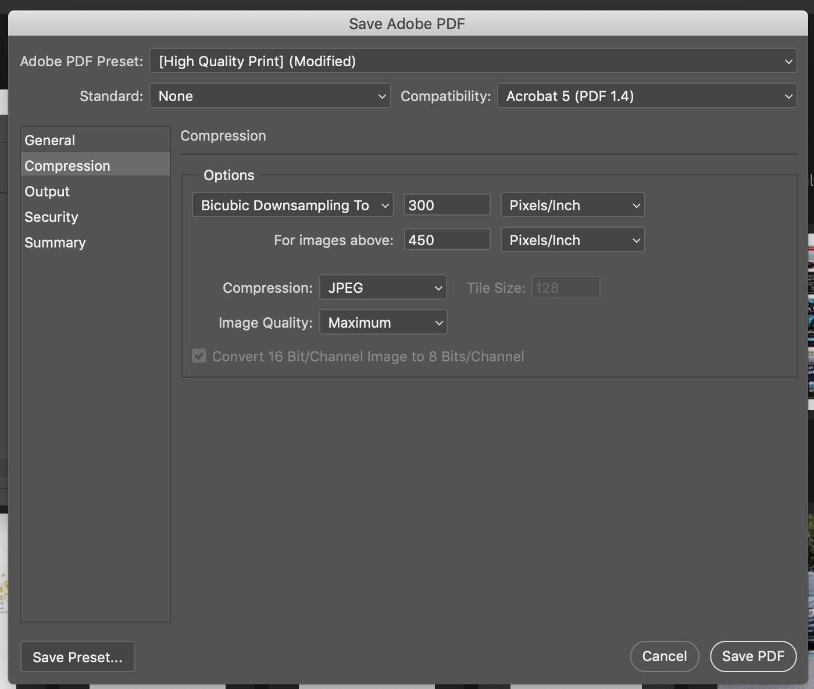Open the Compression method dropdown showing JPEG

pos(383,287)
